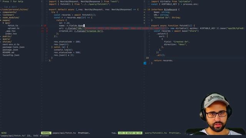Click the error sign beside 'interface BiteRecord'
Viewport: 246px width, 138px height.
[145, 10]
